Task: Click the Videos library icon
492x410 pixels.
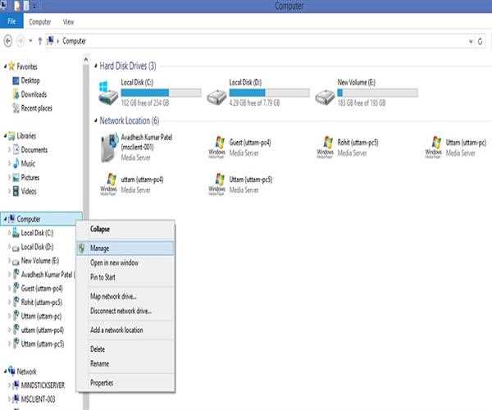Action: coord(16,191)
